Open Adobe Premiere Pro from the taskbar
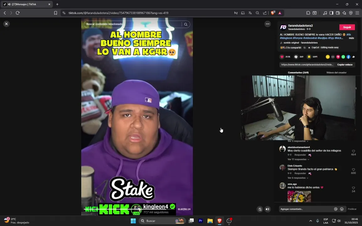362x226 pixels. pos(200,221)
